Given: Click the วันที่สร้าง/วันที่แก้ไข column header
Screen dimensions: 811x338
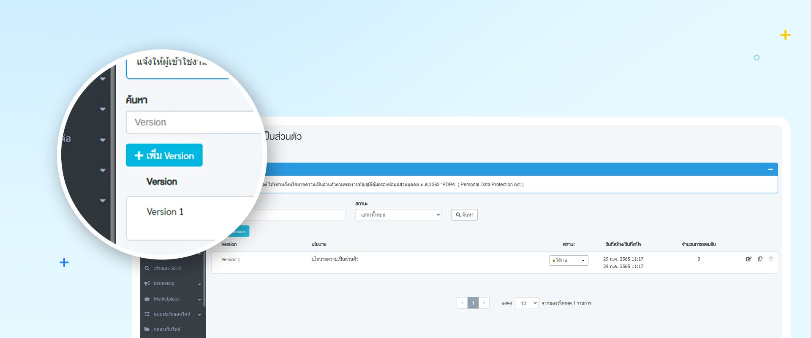Looking at the screenshot, I should point(623,244).
